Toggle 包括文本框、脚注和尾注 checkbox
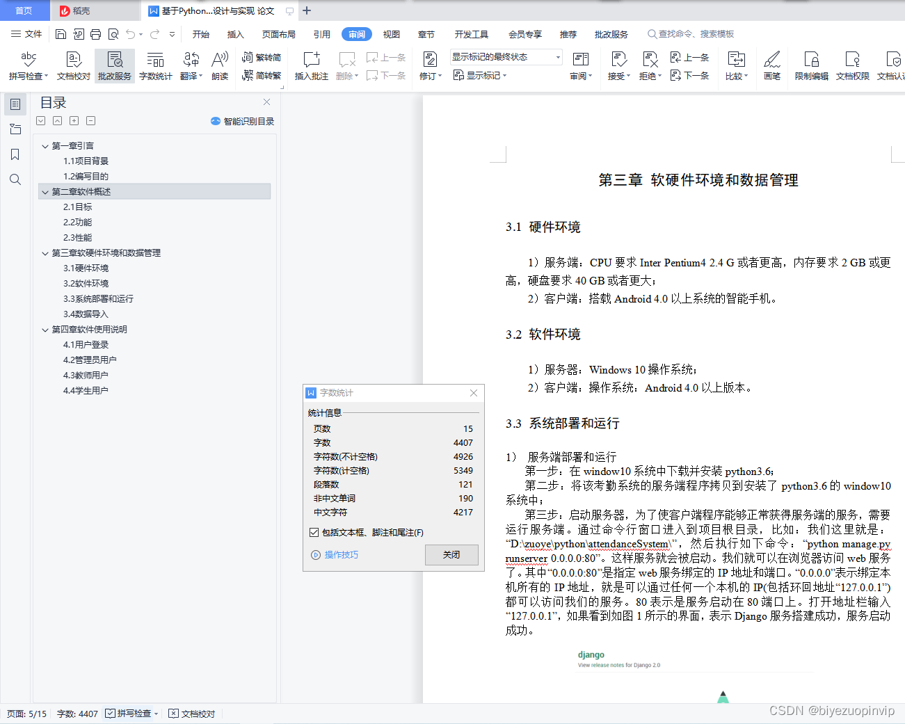 (314, 532)
